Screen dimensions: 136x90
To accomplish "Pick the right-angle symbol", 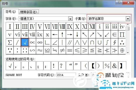I will (x=47, y=42).
